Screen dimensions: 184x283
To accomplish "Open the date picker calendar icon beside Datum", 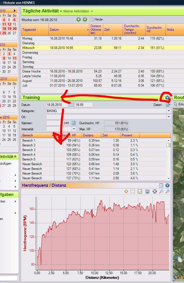I will coord(71,105).
